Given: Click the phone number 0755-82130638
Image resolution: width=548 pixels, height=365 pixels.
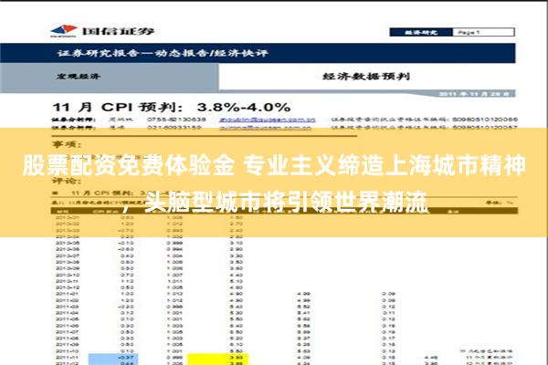Looking at the screenshot, I should click(176, 120).
